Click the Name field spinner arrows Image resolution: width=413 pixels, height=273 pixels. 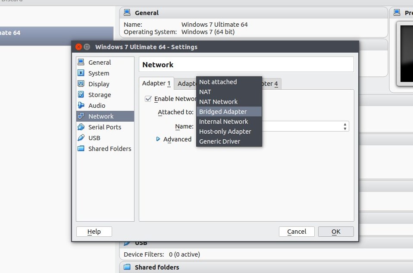pyautogui.click(x=344, y=126)
